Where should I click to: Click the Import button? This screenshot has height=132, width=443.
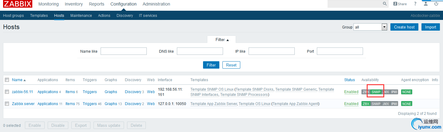pos(431,27)
